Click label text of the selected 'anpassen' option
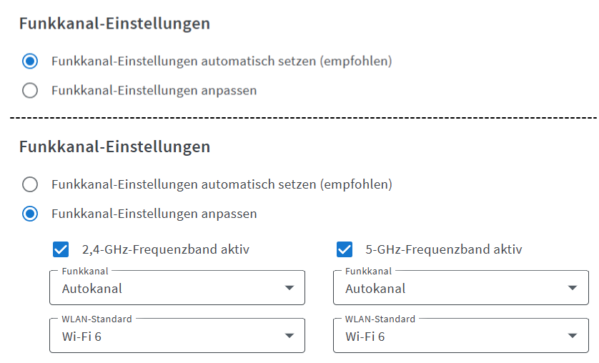 [x=154, y=214]
